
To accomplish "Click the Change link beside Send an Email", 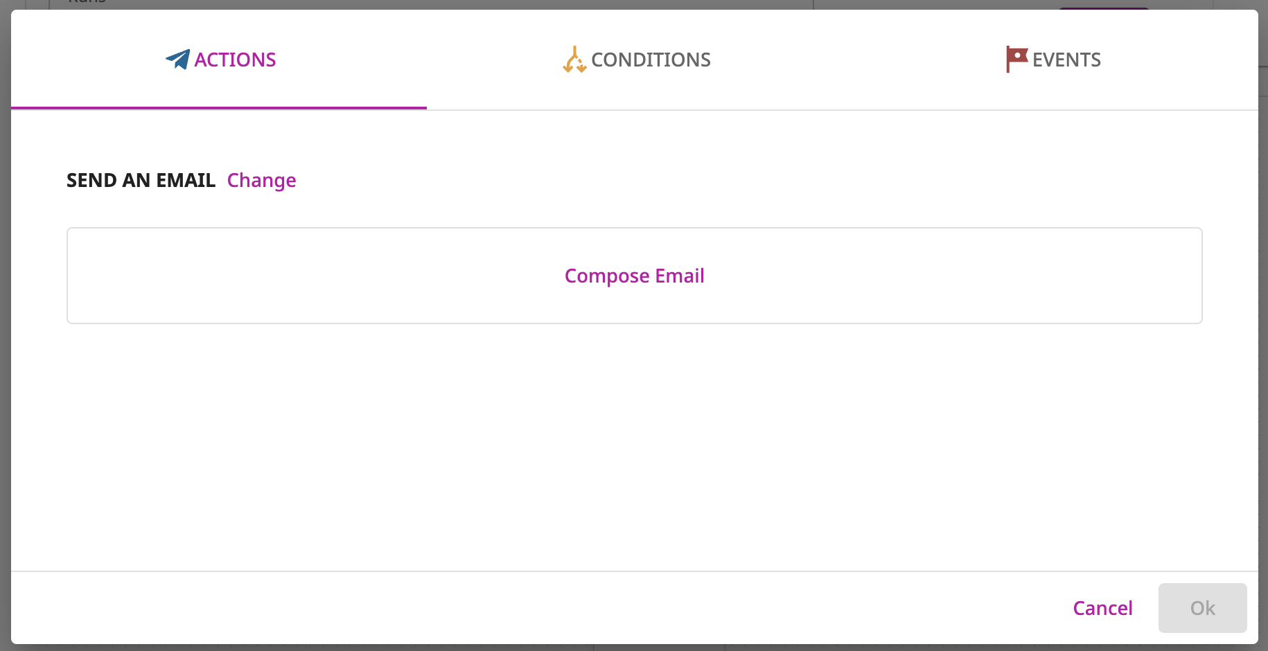I will click(262, 180).
